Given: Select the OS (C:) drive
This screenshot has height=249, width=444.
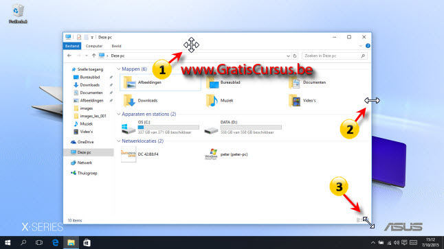Looking at the screenshot, I should [x=160, y=127].
